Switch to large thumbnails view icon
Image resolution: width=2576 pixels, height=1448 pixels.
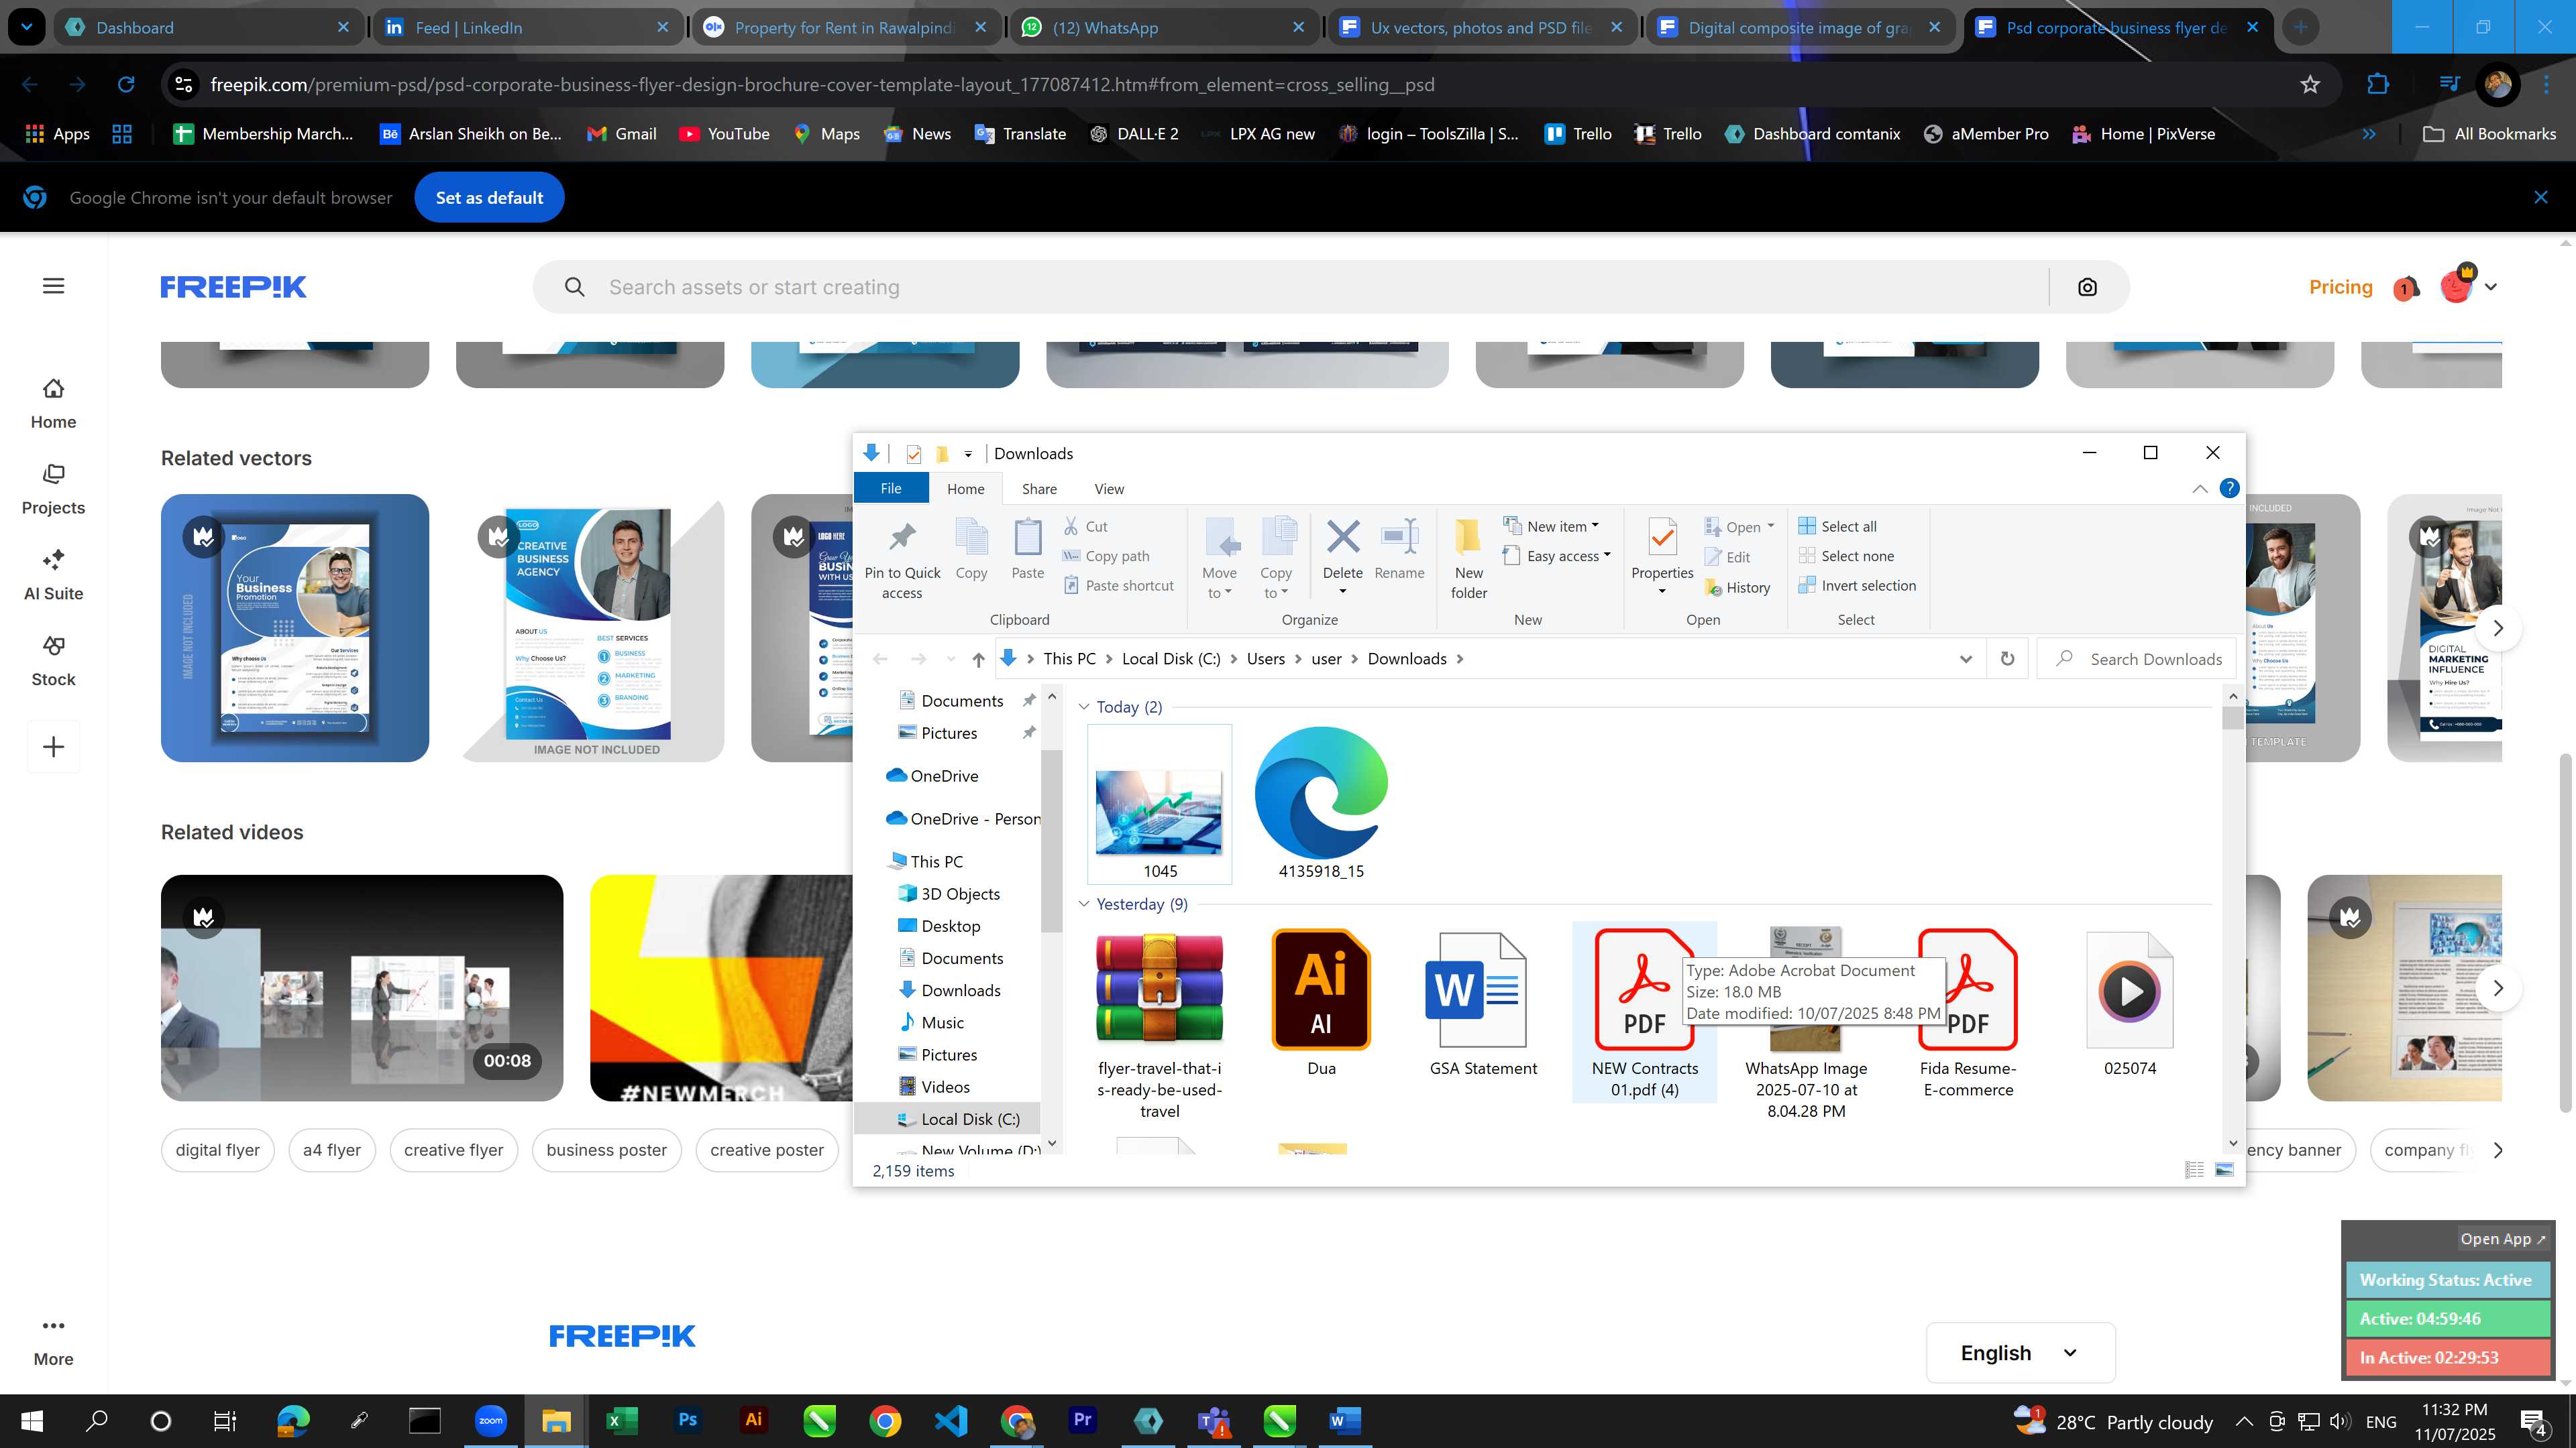click(x=2224, y=1170)
